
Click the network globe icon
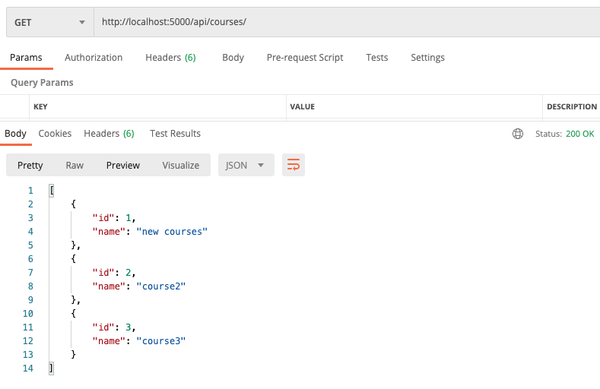pos(518,134)
